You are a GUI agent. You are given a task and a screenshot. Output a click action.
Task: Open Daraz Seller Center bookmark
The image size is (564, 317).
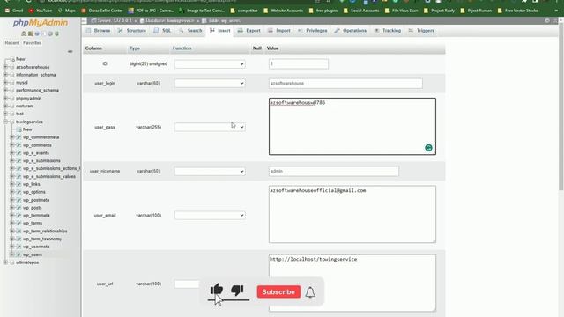click(102, 11)
